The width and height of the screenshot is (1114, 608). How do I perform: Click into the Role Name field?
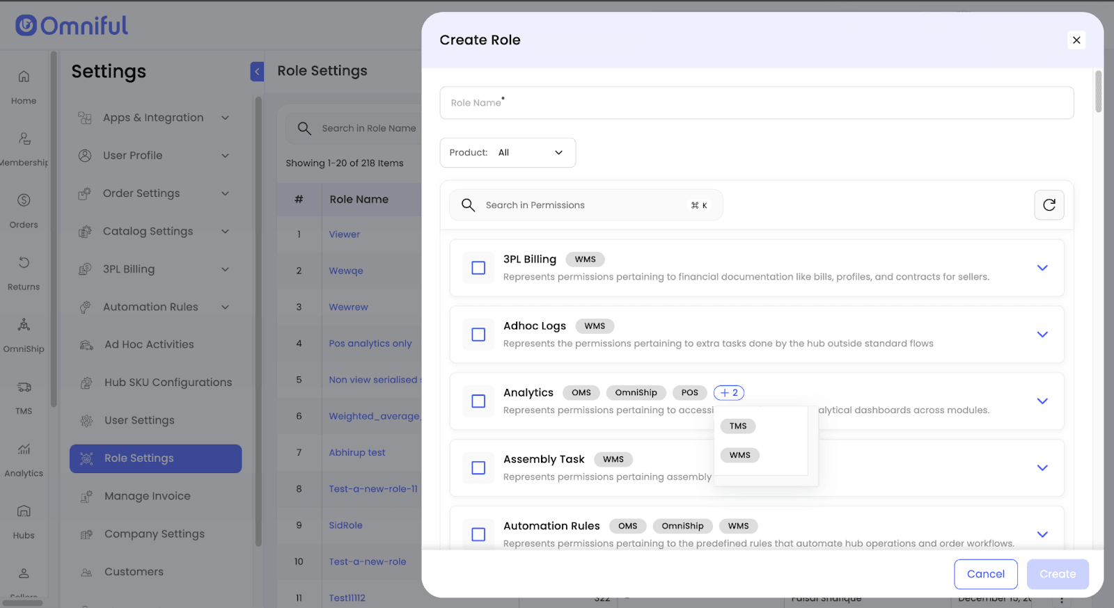point(756,103)
